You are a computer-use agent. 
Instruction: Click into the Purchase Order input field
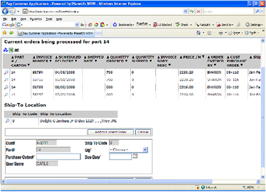coord(58,157)
